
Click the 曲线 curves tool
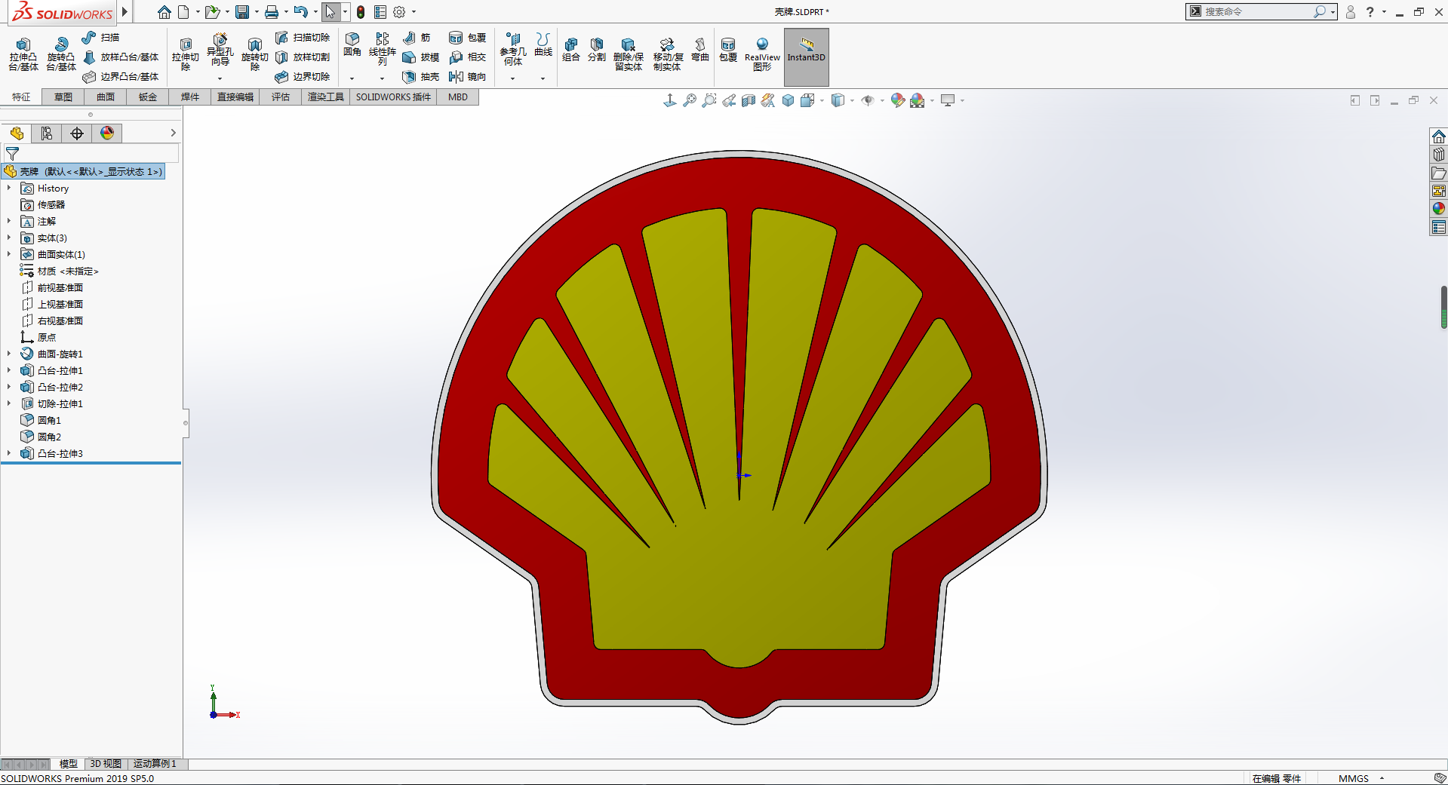coord(543,45)
